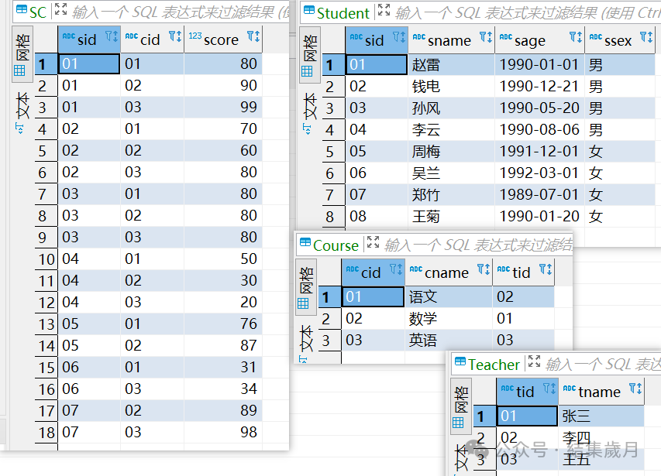Click the SQL filter input in Teacher panel
Image resolution: width=661 pixels, height=476 pixels.
tap(603, 364)
